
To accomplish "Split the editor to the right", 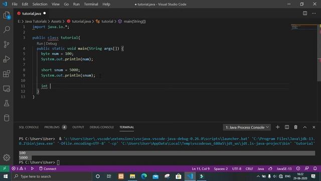I will [305, 14].
